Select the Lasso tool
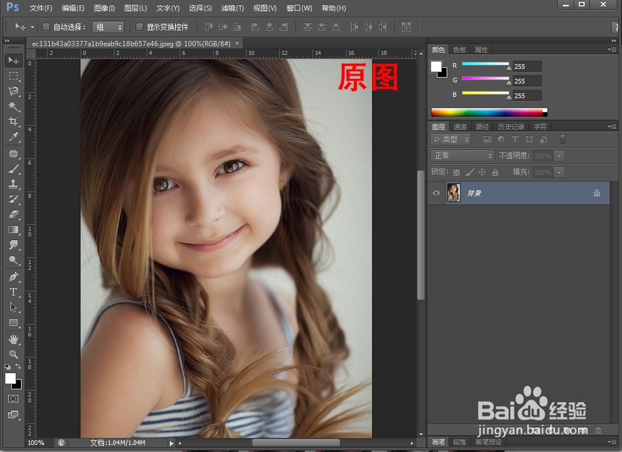 tap(13, 91)
